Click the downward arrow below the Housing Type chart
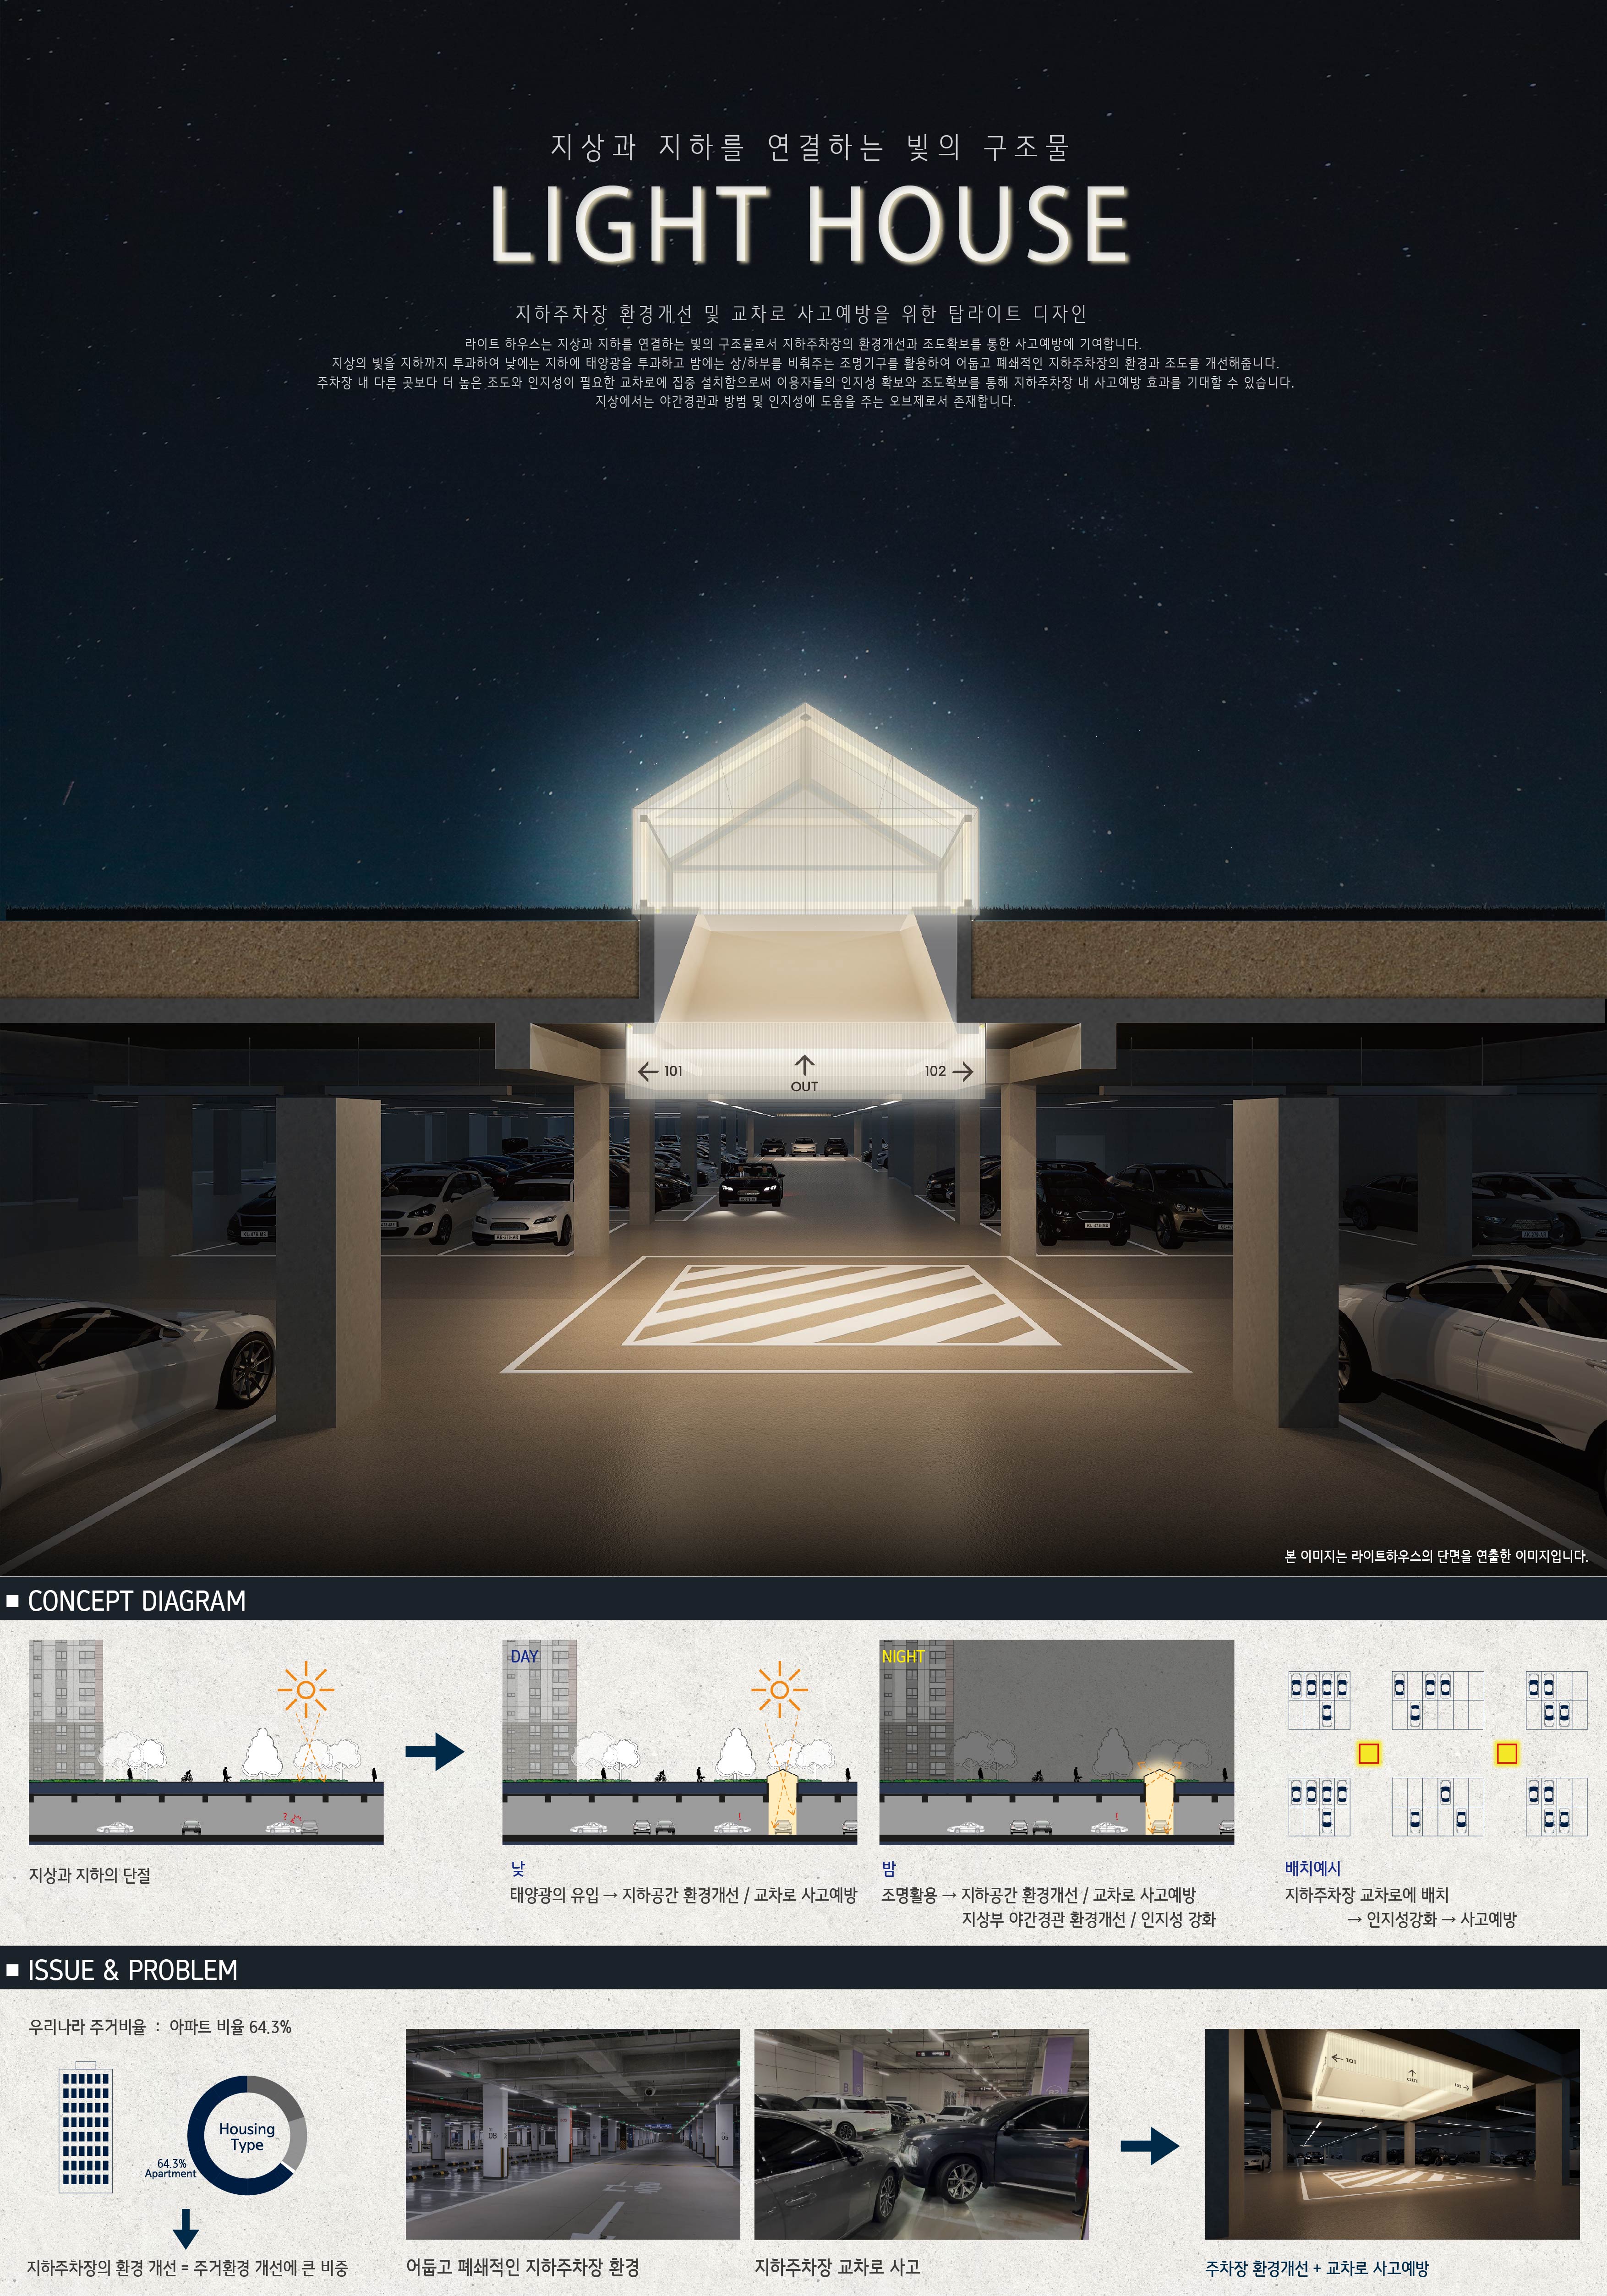 coord(186,2229)
